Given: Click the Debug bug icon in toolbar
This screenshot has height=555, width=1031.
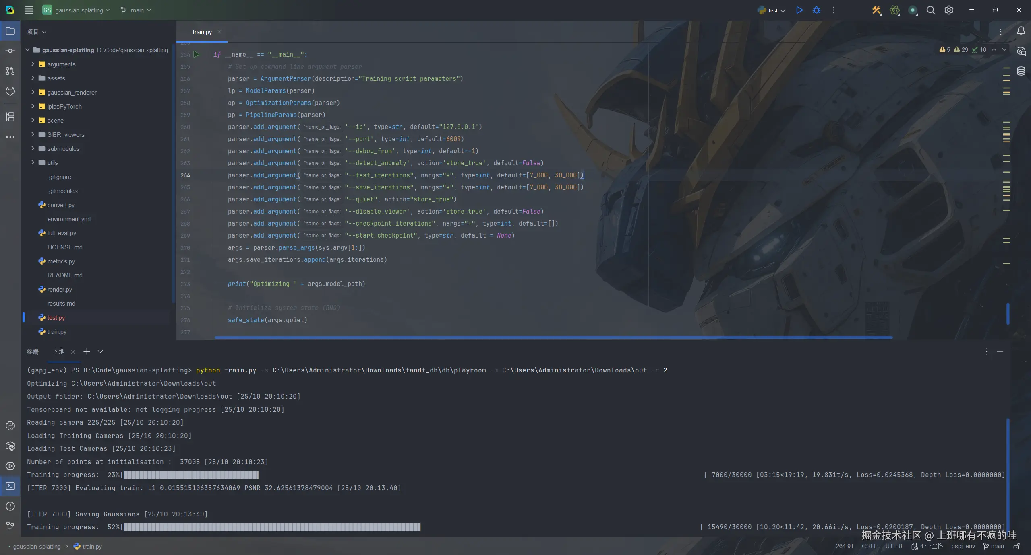Looking at the screenshot, I should (816, 10).
